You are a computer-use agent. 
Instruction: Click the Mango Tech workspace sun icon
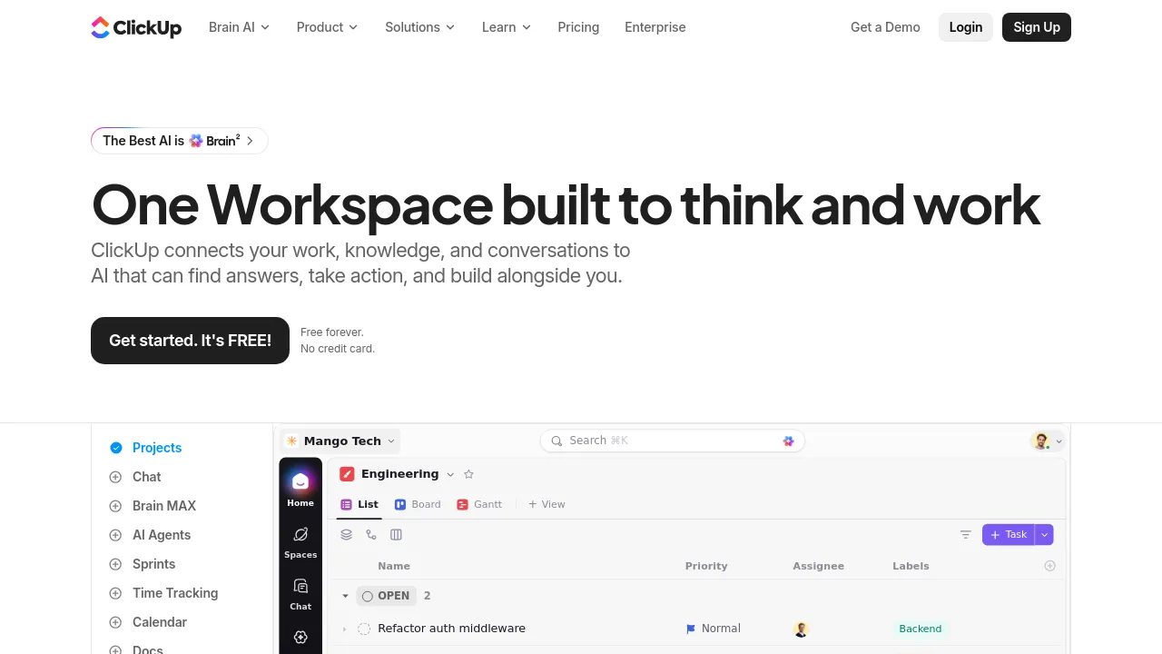point(291,441)
